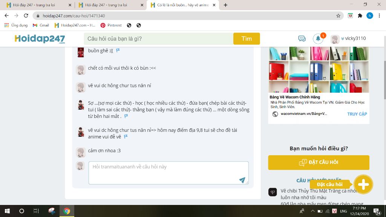Click avatar beside 'chết có mỗi vui thôi' comment
The width and height of the screenshot is (386, 217).
point(81,70)
